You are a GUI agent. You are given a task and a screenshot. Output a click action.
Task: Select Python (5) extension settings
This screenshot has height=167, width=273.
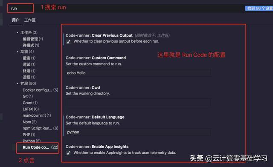click(32, 141)
